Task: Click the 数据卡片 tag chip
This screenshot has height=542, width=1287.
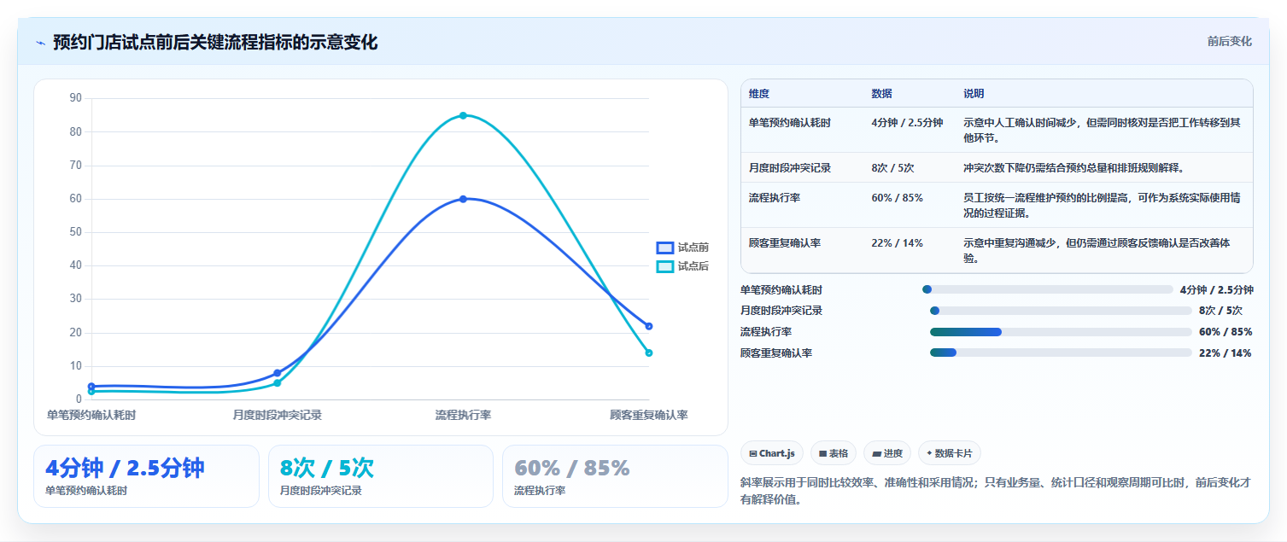Action: (950, 453)
